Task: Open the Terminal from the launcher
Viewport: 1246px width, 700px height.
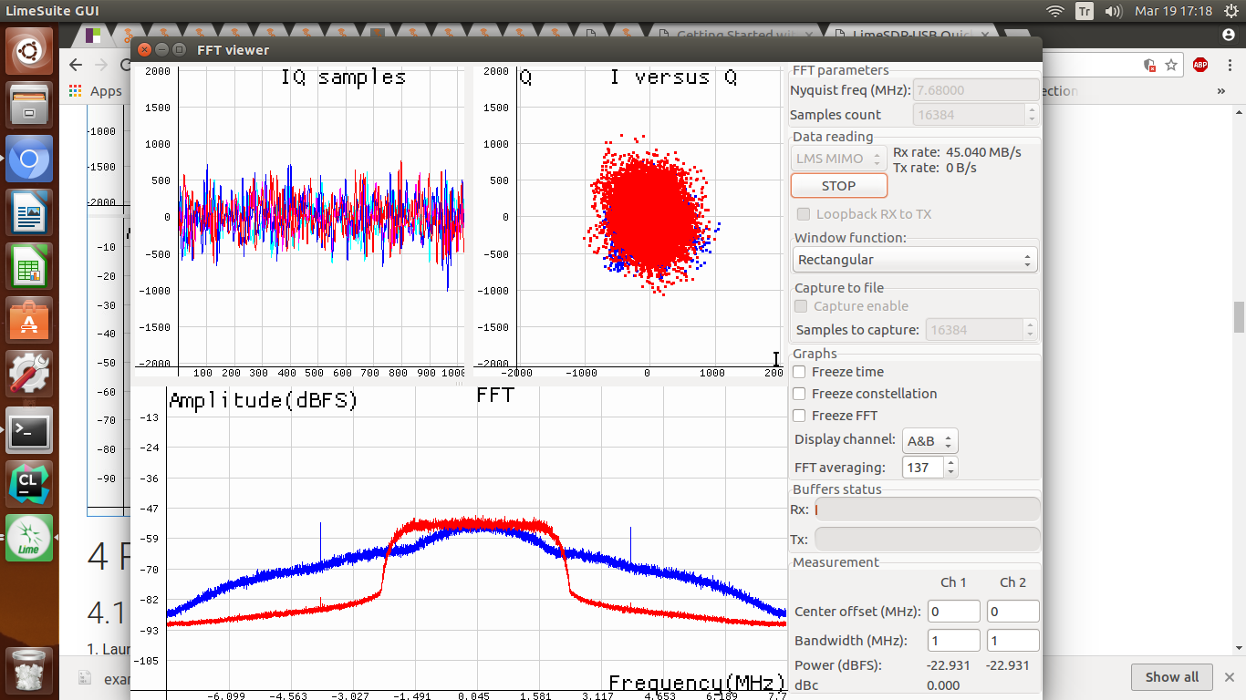Action: (29, 430)
